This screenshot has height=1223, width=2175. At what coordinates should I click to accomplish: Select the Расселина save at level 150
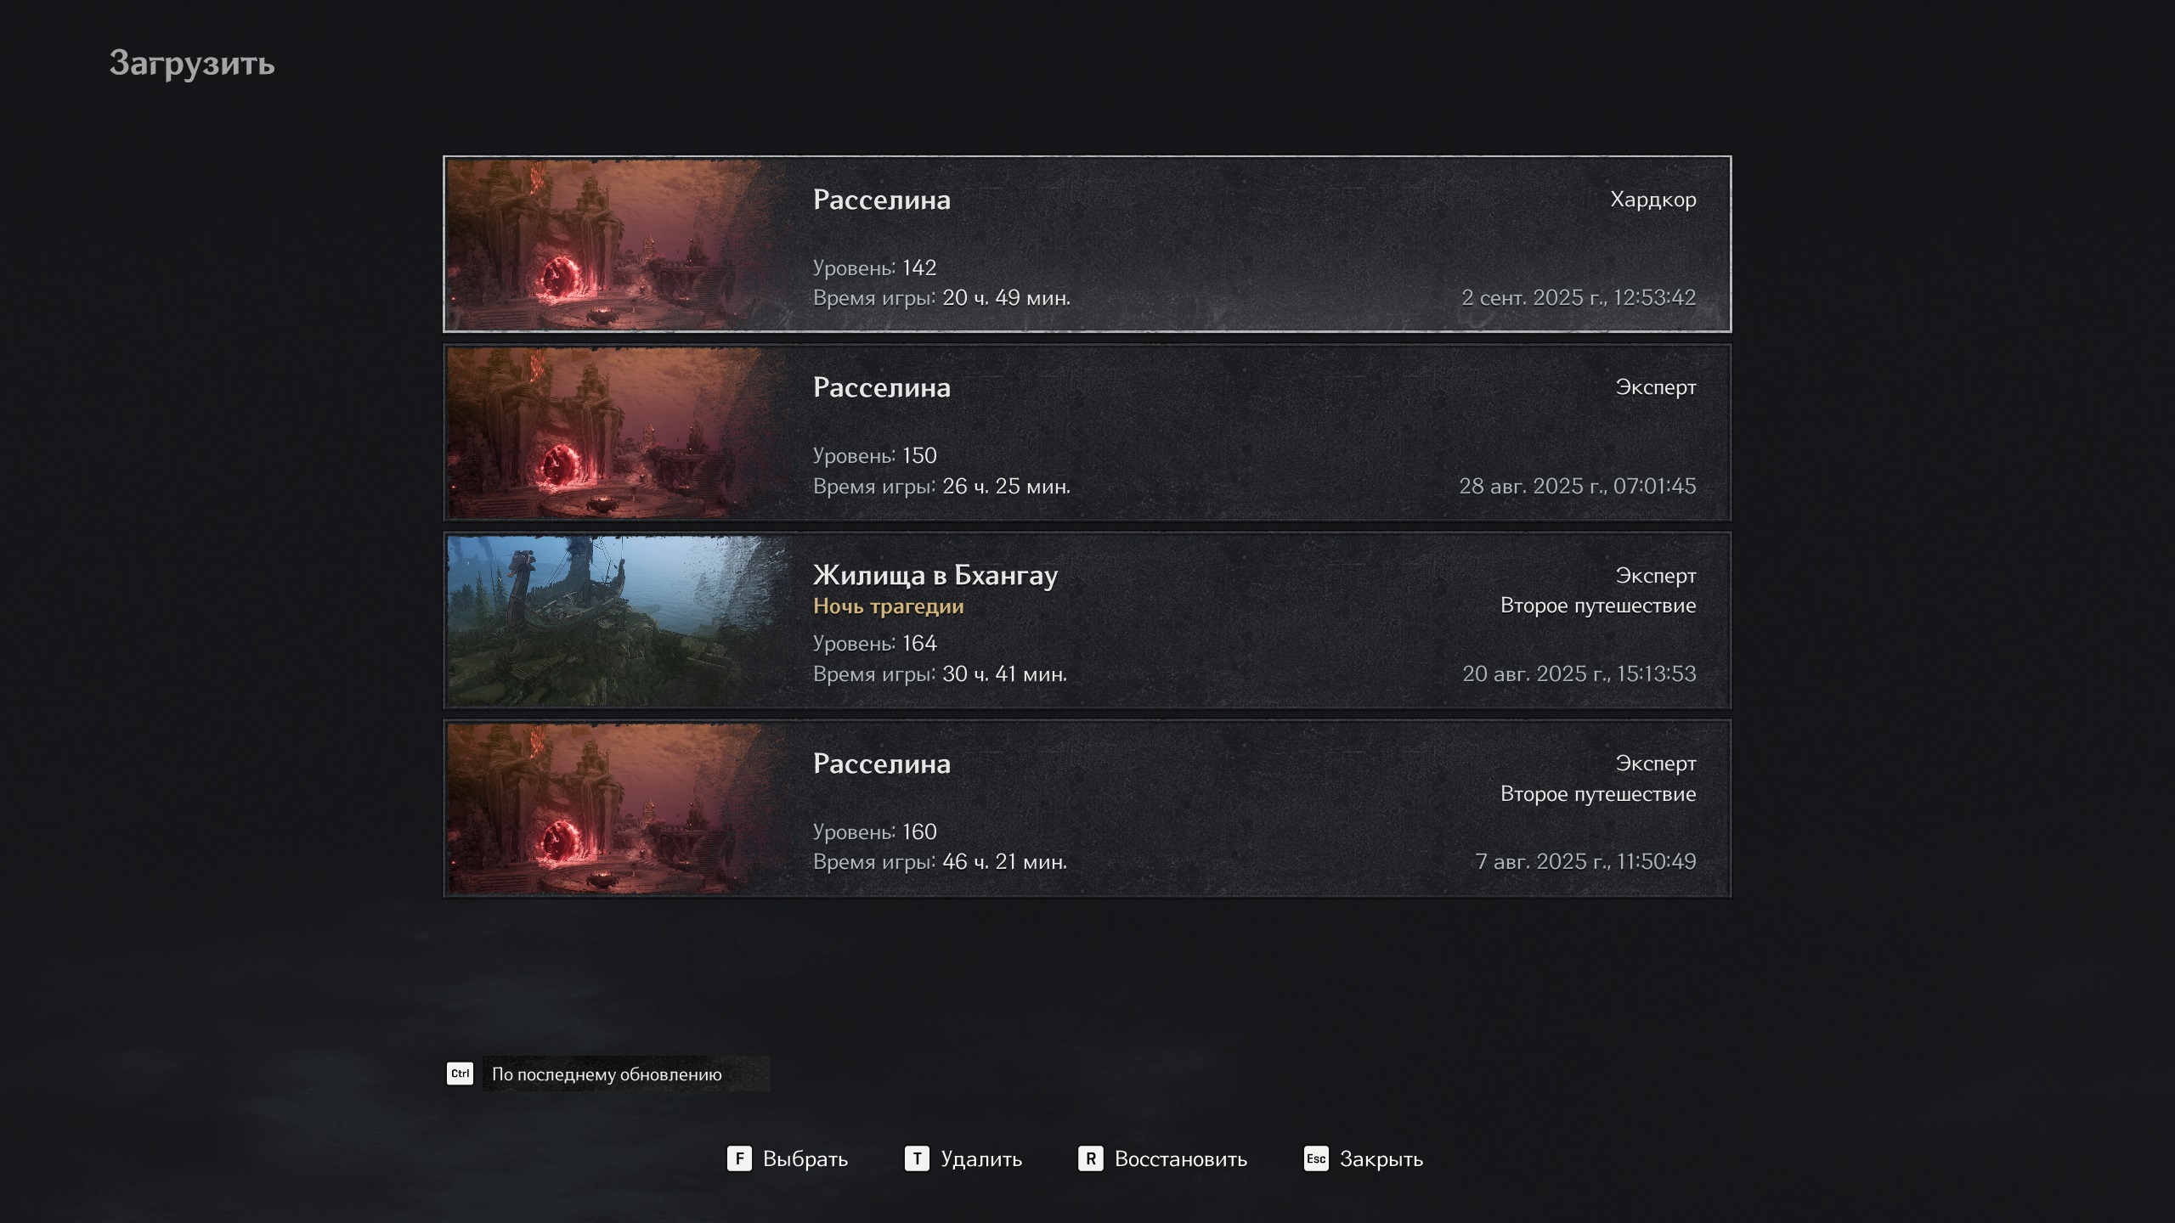coord(1087,432)
